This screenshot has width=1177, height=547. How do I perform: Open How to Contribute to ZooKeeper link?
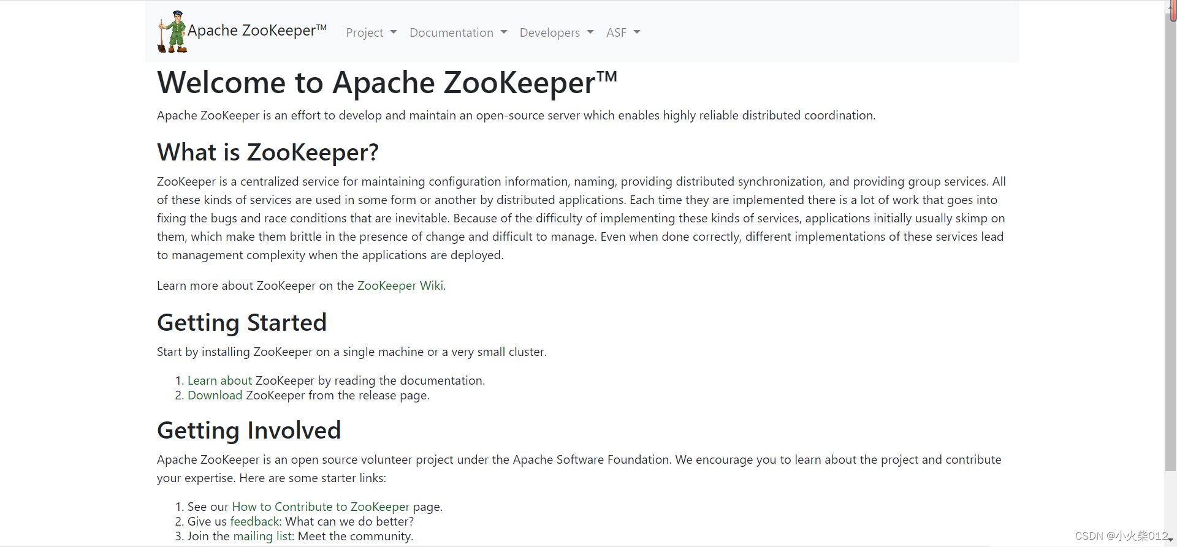pos(321,507)
